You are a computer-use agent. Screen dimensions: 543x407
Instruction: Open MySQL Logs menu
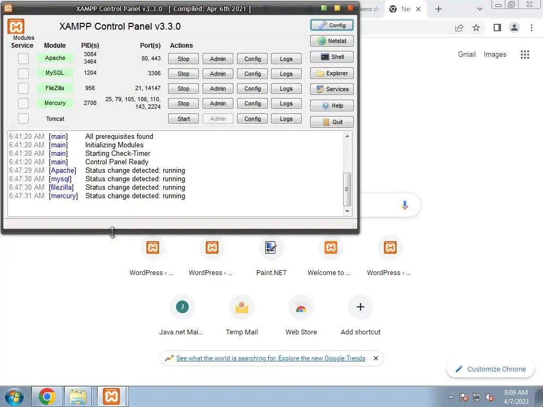(286, 74)
